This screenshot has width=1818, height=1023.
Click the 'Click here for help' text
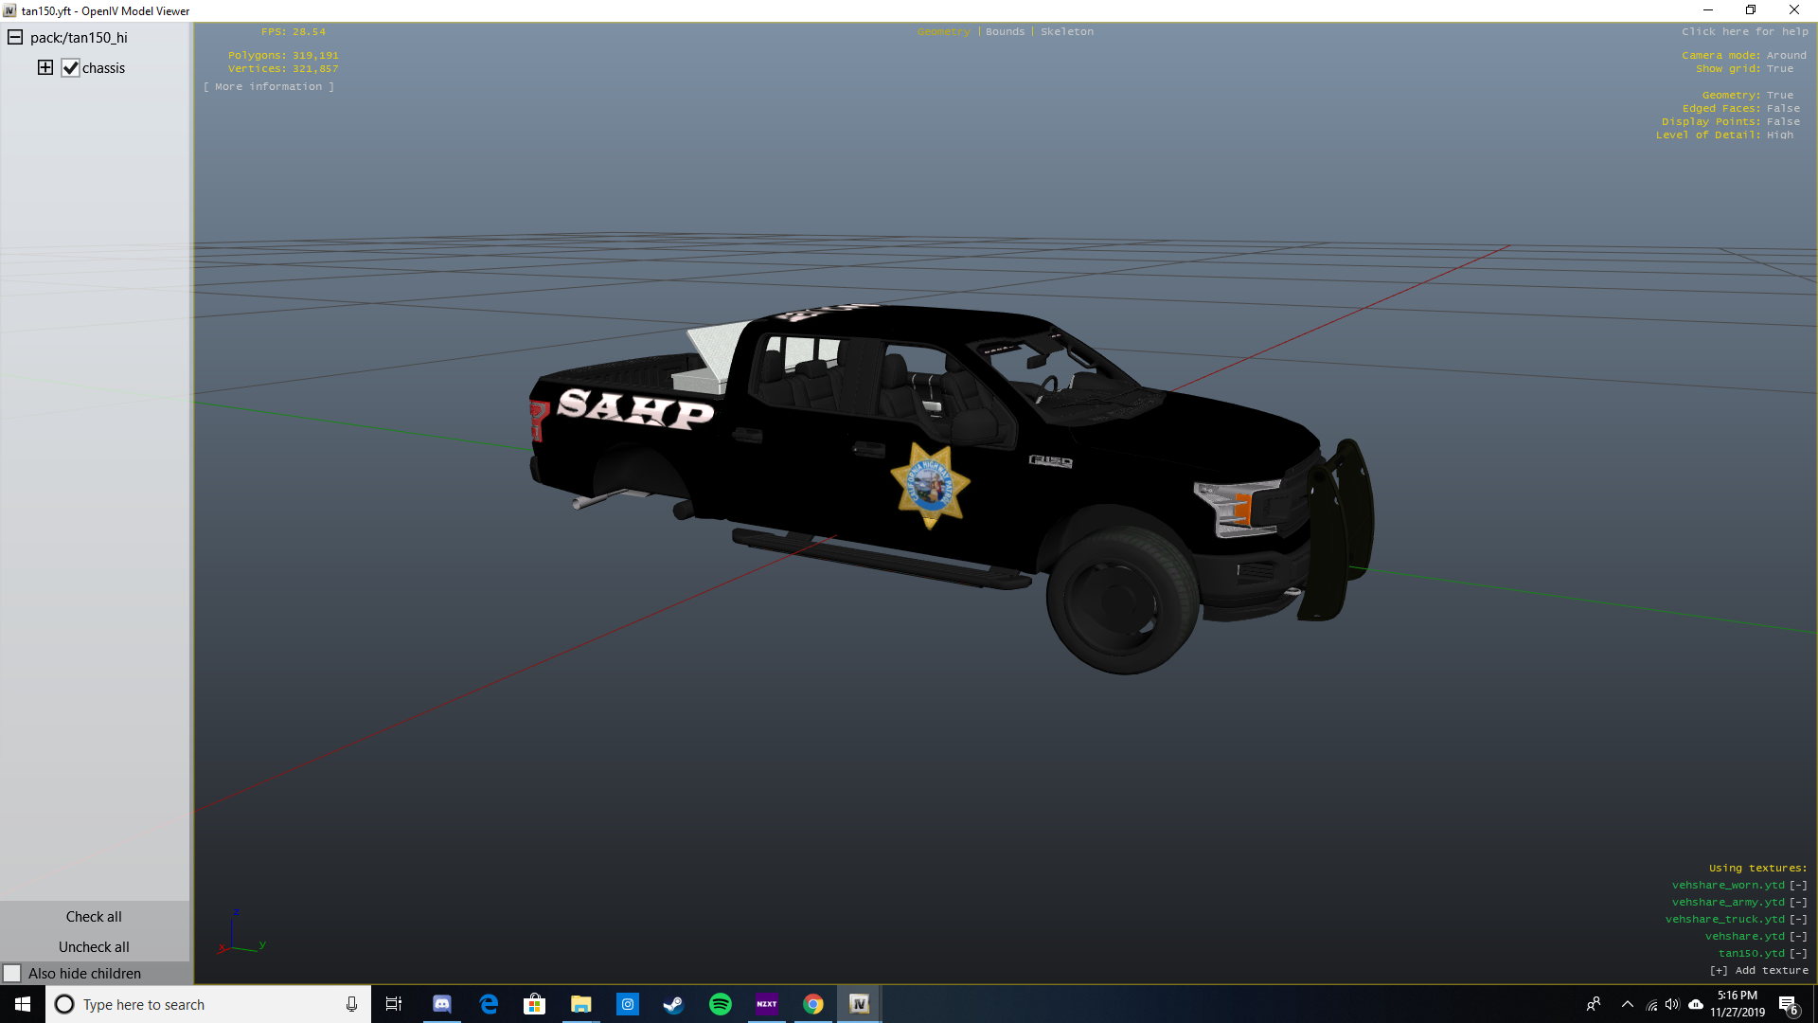point(1744,32)
